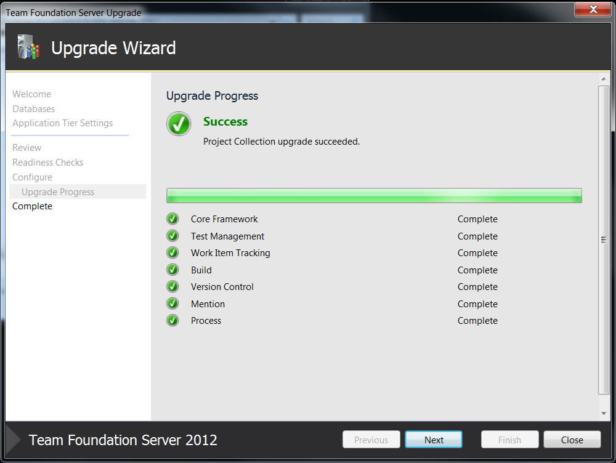Image resolution: width=616 pixels, height=463 pixels.
Task: Click the Work Item Tracking row label
Action: [230, 253]
